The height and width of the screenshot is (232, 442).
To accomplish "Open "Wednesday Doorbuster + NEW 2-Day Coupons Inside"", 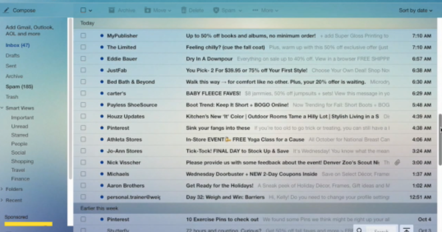I will click(252, 174).
